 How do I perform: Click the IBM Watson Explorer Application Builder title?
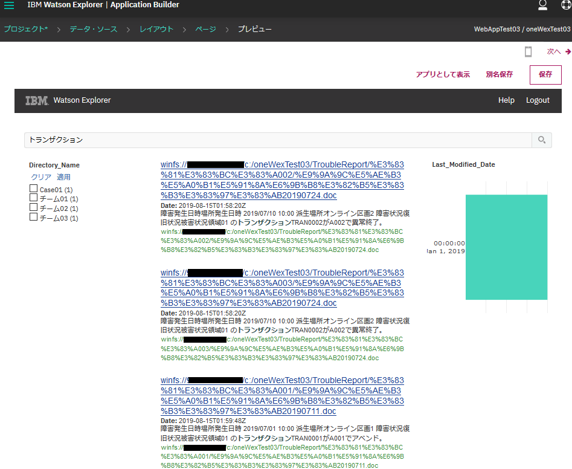click(103, 5)
